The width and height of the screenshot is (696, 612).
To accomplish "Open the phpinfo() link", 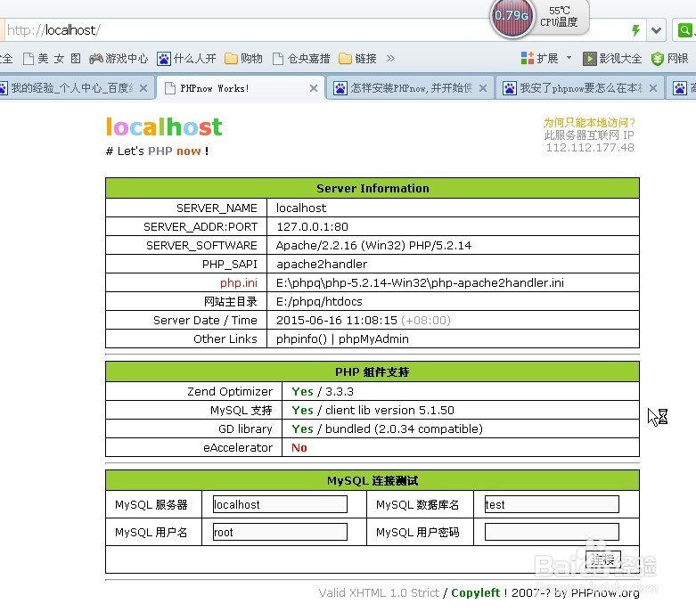I will [301, 339].
